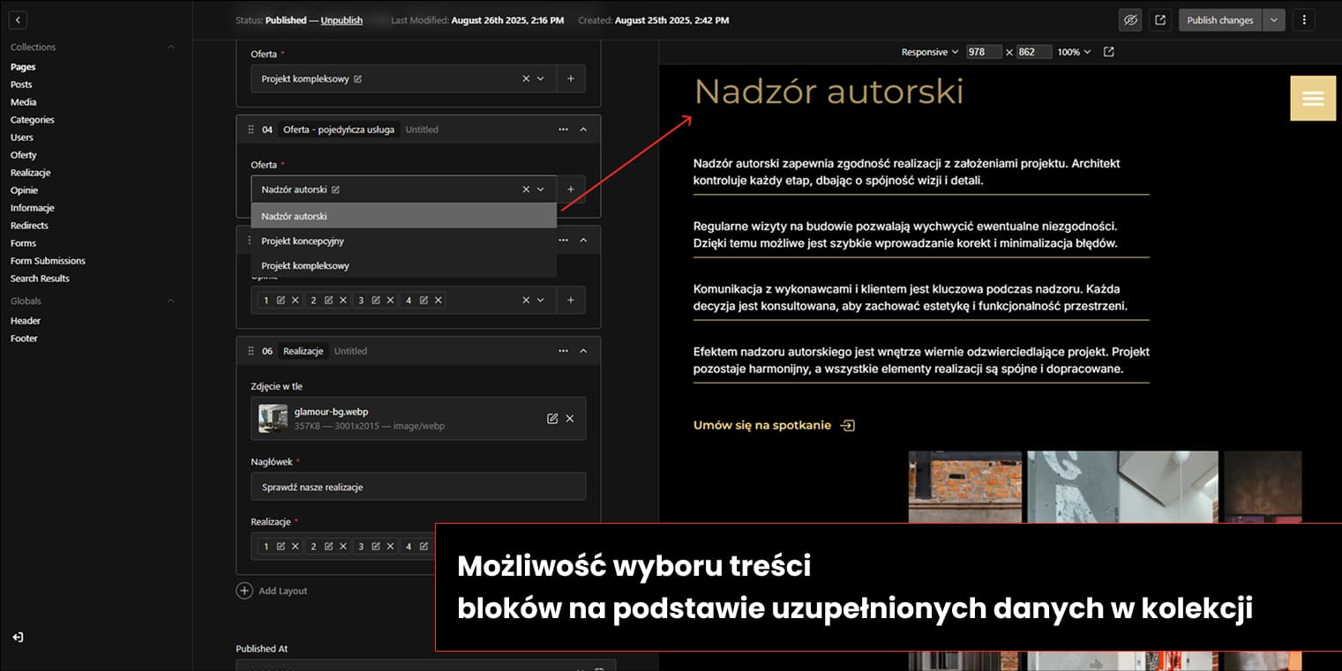Viewport: 1342px width, 671px height.
Task: Open the three-dot options menu
Action: tap(1304, 19)
